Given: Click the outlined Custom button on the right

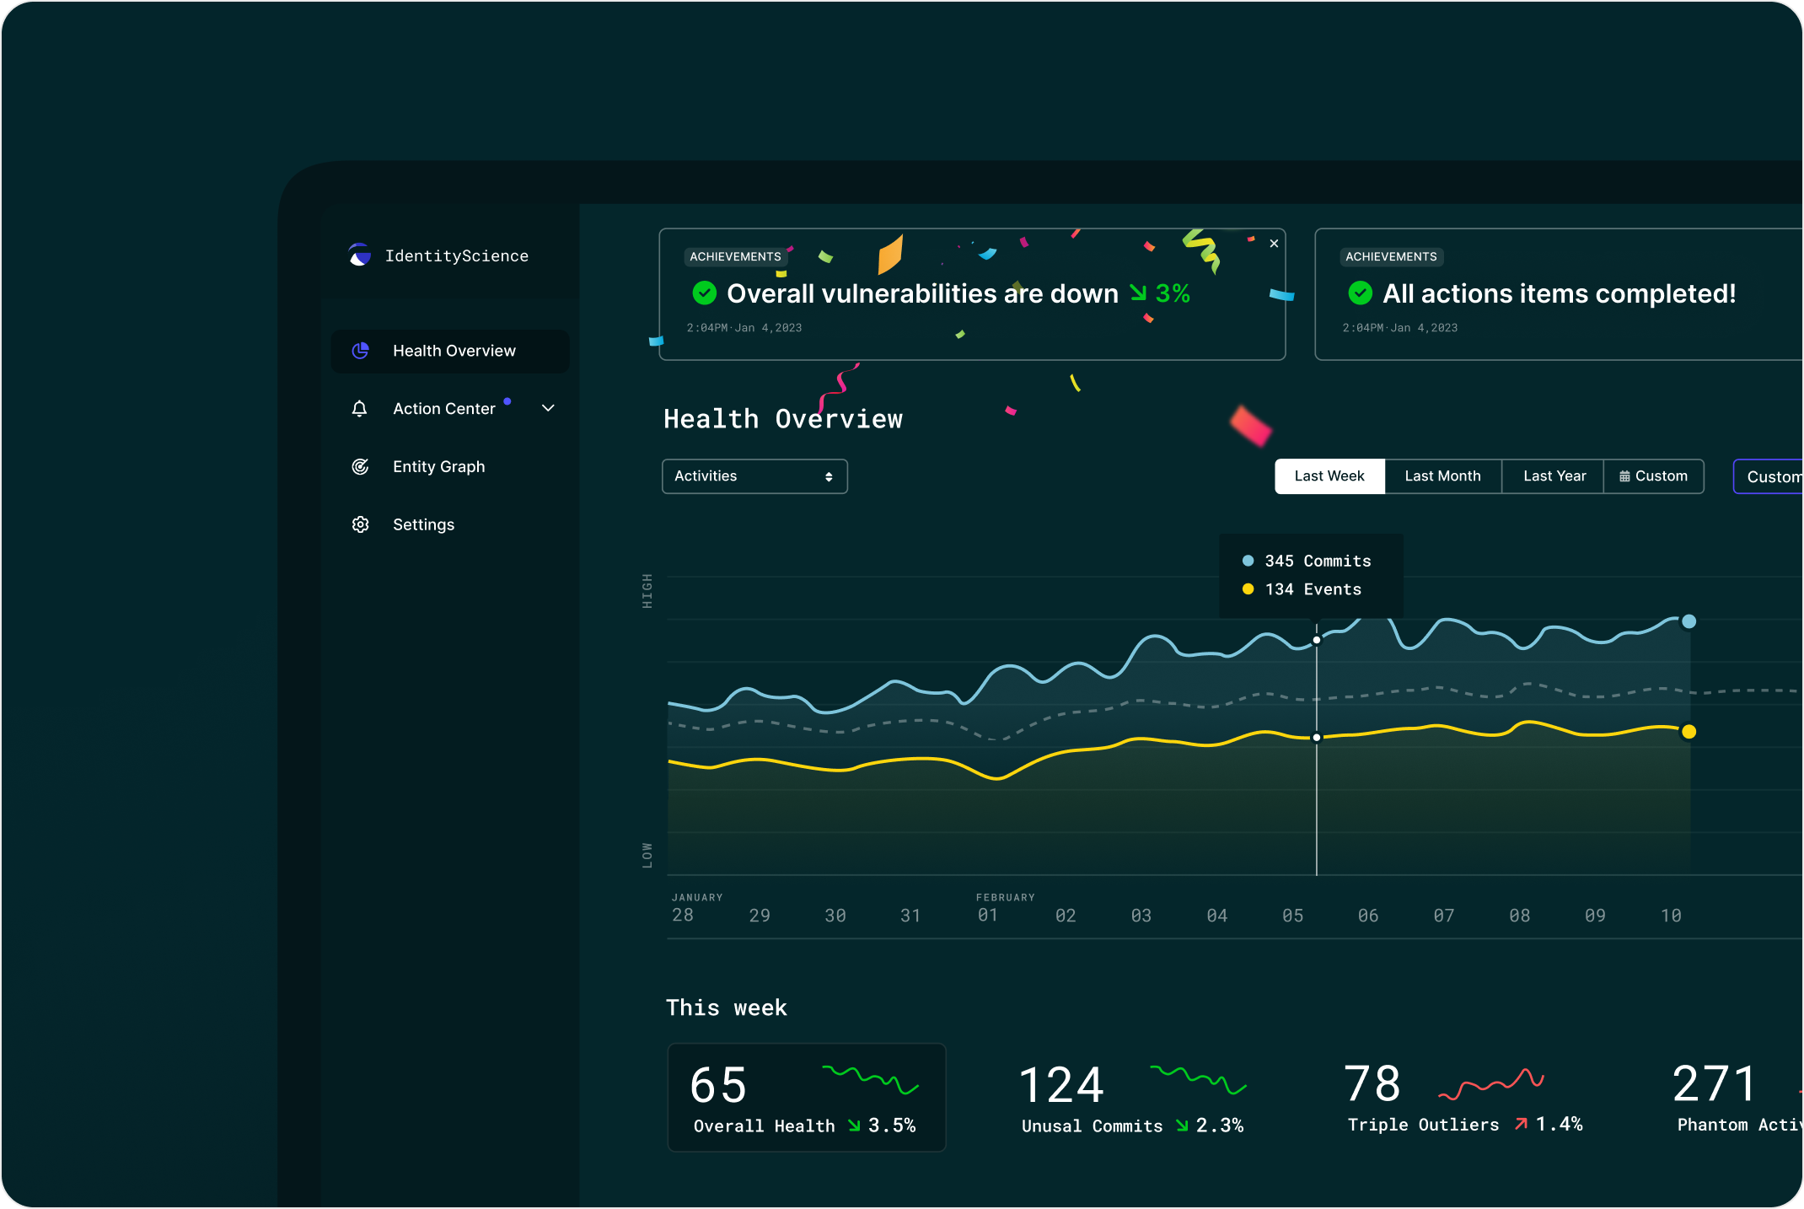Looking at the screenshot, I should (1769, 476).
